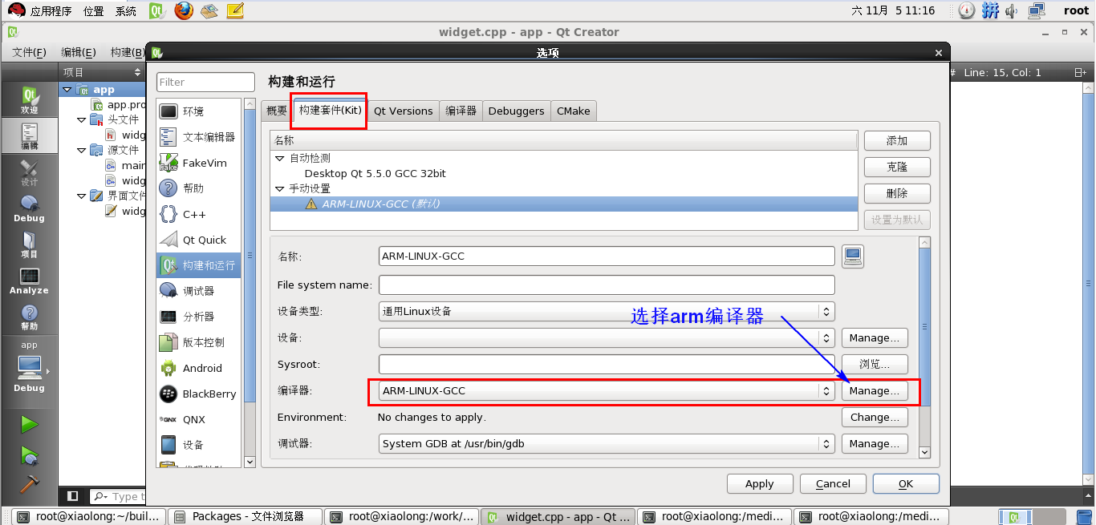Select BlackBerry category in options list
Image resolution: width=1096 pixels, height=525 pixels.
[x=199, y=394]
